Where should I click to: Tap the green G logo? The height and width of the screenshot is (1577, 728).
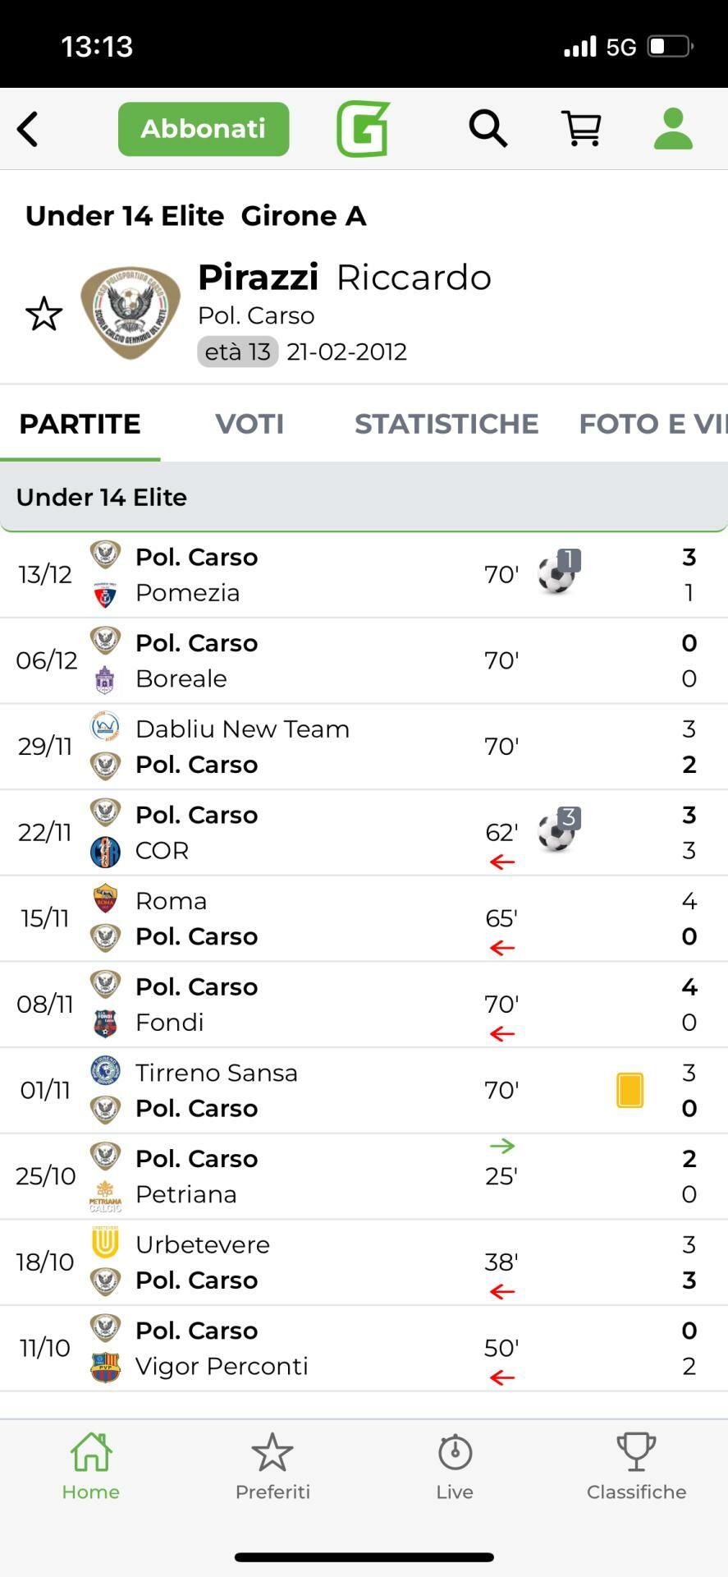[x=363, y=129]
